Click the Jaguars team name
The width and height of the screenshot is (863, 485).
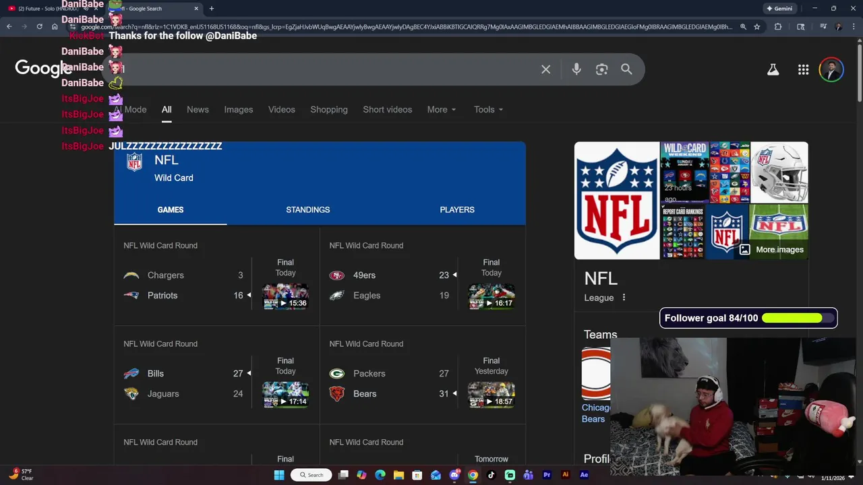[163, 393]
